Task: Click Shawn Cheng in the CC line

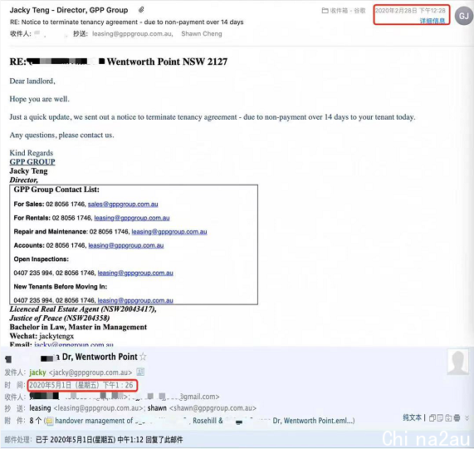Action: (x=202, y=34)
